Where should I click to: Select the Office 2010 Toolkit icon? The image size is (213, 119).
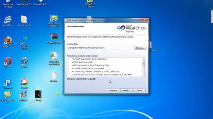[x=90, y=4]
